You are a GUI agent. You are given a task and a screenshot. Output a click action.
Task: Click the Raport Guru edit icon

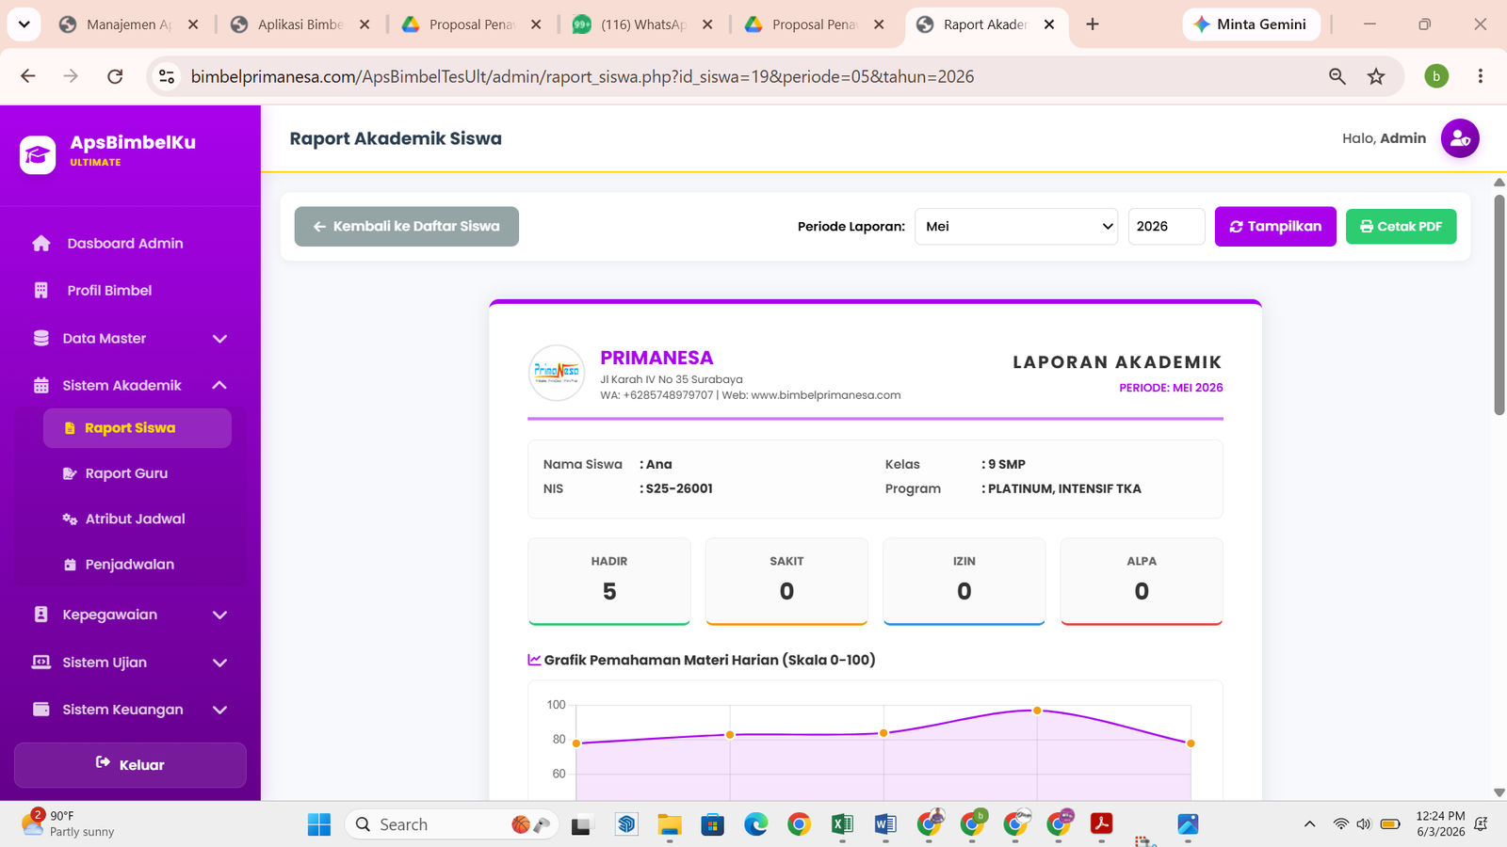click(70, 473)
